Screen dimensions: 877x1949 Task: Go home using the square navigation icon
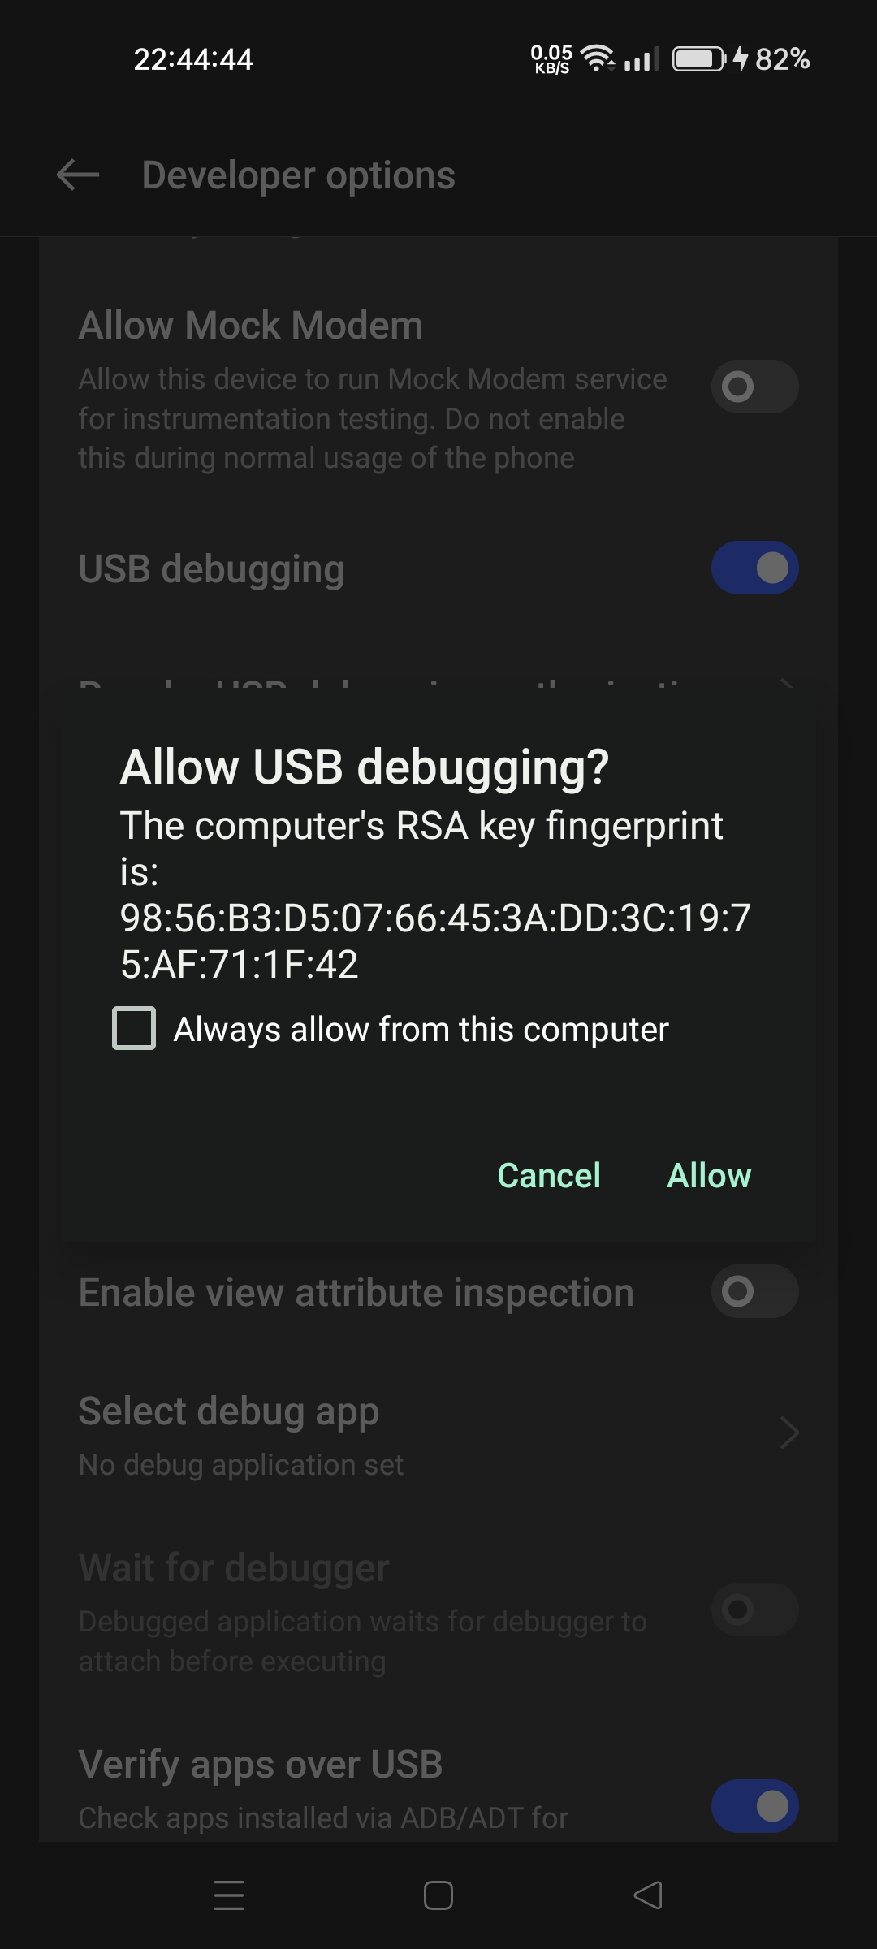point(438,1895)
